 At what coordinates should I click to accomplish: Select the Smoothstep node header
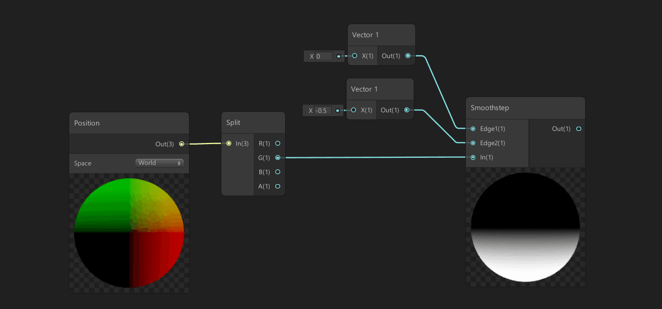point(525,108)
